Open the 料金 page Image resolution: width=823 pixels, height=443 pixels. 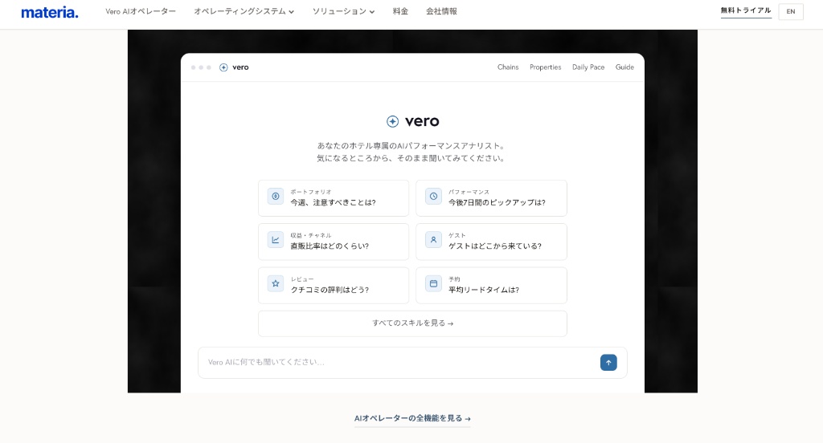400,11
